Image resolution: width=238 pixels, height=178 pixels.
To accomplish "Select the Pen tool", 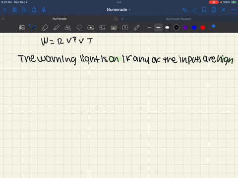I will point(33,28).
